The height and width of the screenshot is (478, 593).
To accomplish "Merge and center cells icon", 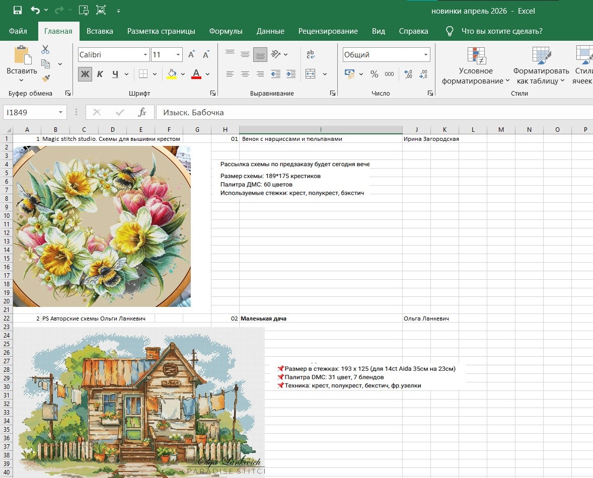I will point(311,74).
